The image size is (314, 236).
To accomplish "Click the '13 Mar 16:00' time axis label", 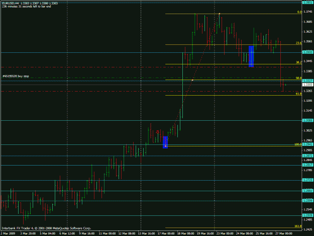I will (146, 233).
